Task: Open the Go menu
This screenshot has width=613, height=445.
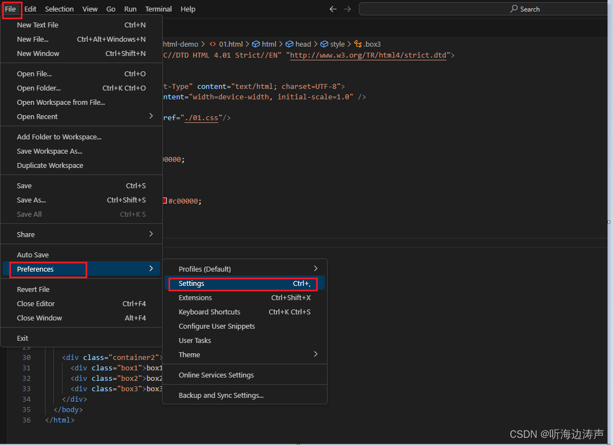Action: tap(111, 9)
